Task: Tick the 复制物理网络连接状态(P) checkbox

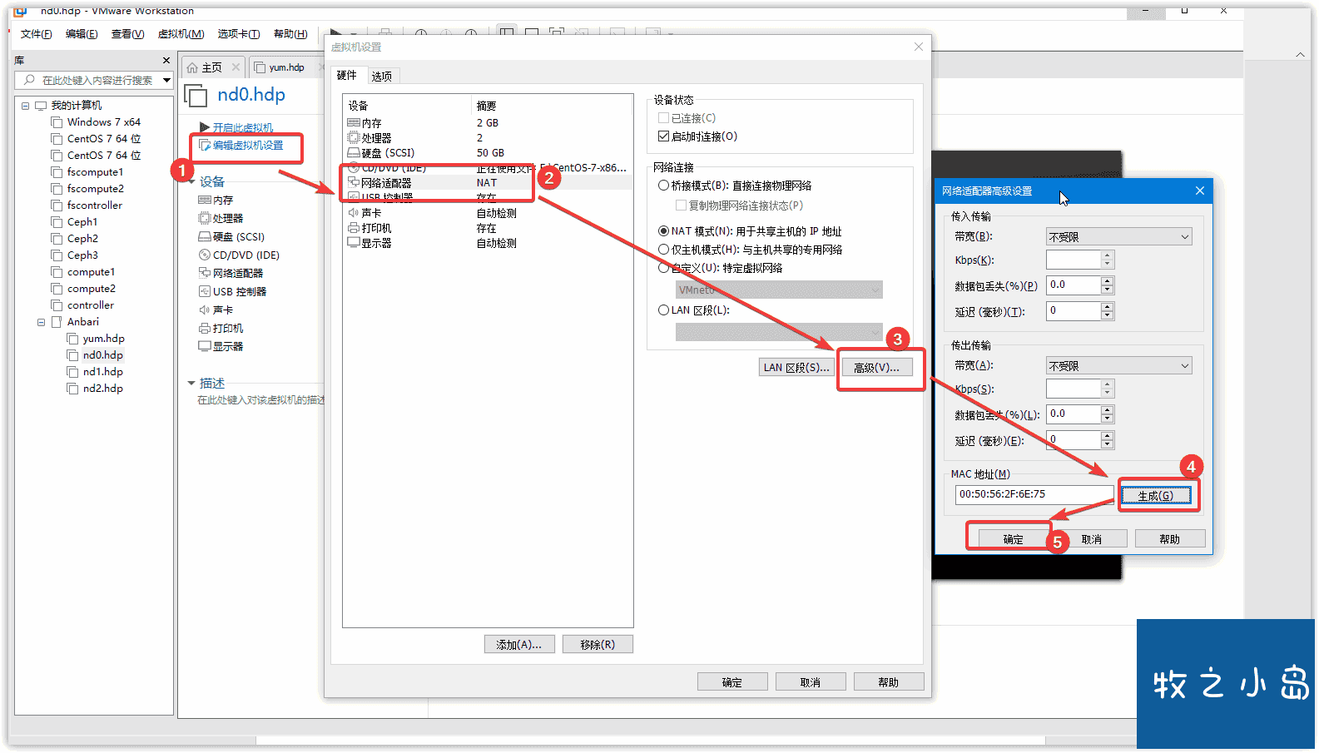Action: [x=681, y=205]
